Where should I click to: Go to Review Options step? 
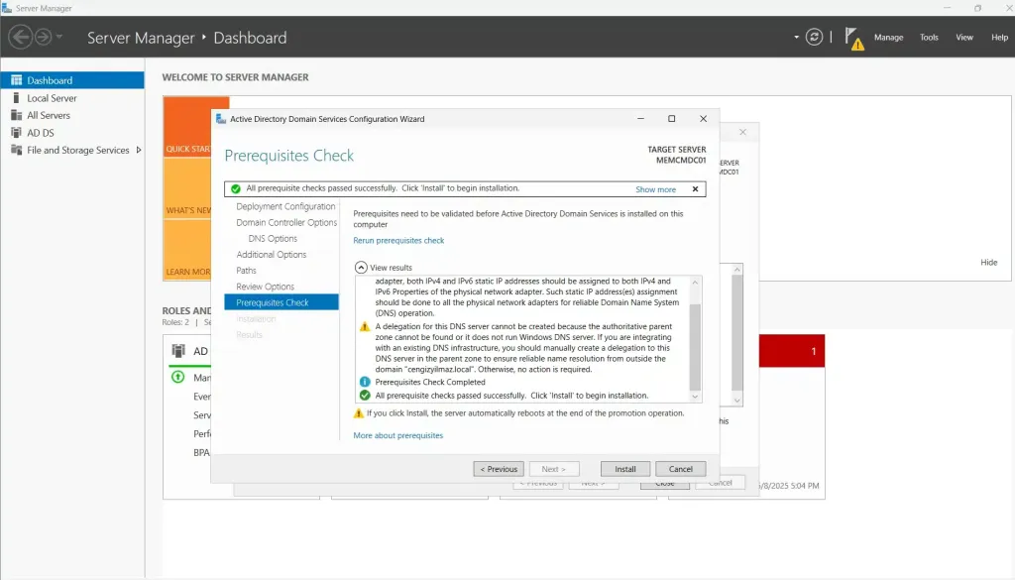265,287
